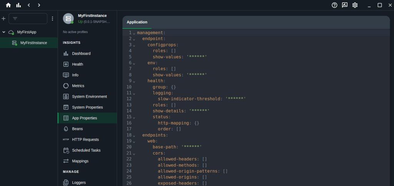Open the Beans menu item
The height and width of the screenshot is (186, 394).
77,129
